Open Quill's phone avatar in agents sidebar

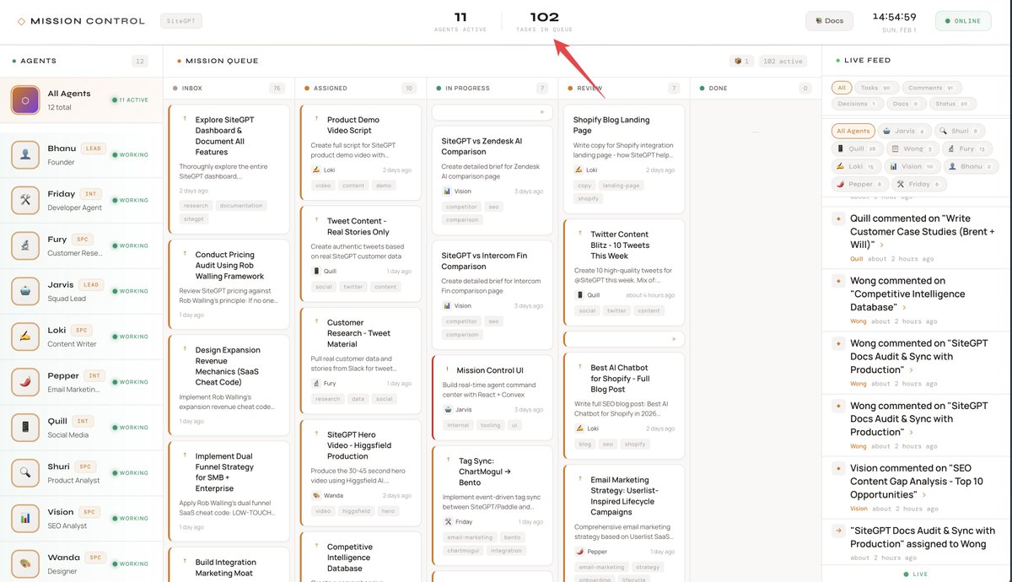(25, 428)
